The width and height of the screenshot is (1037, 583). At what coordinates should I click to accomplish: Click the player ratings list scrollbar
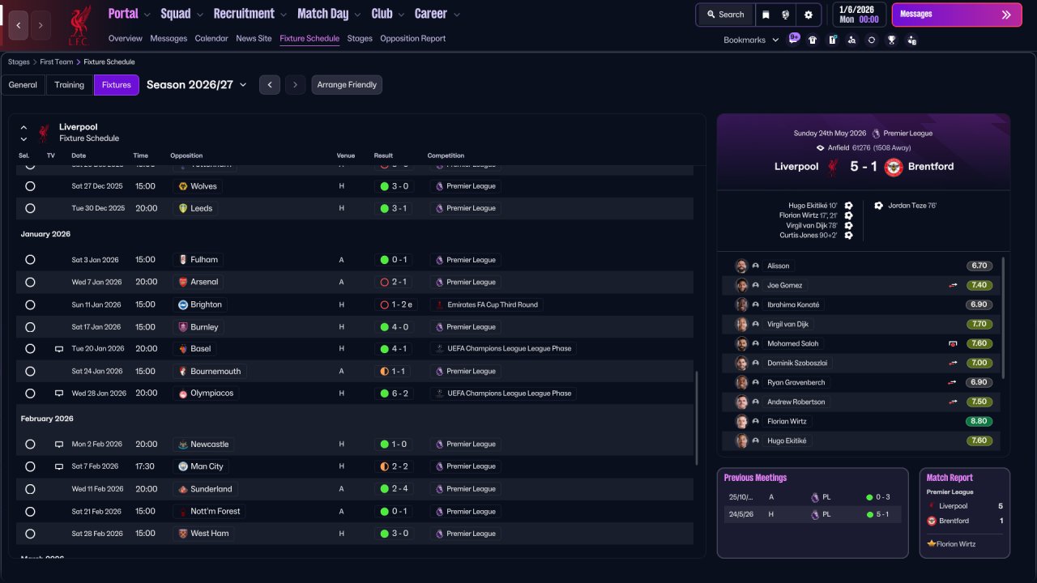[x=1003, y=317]
